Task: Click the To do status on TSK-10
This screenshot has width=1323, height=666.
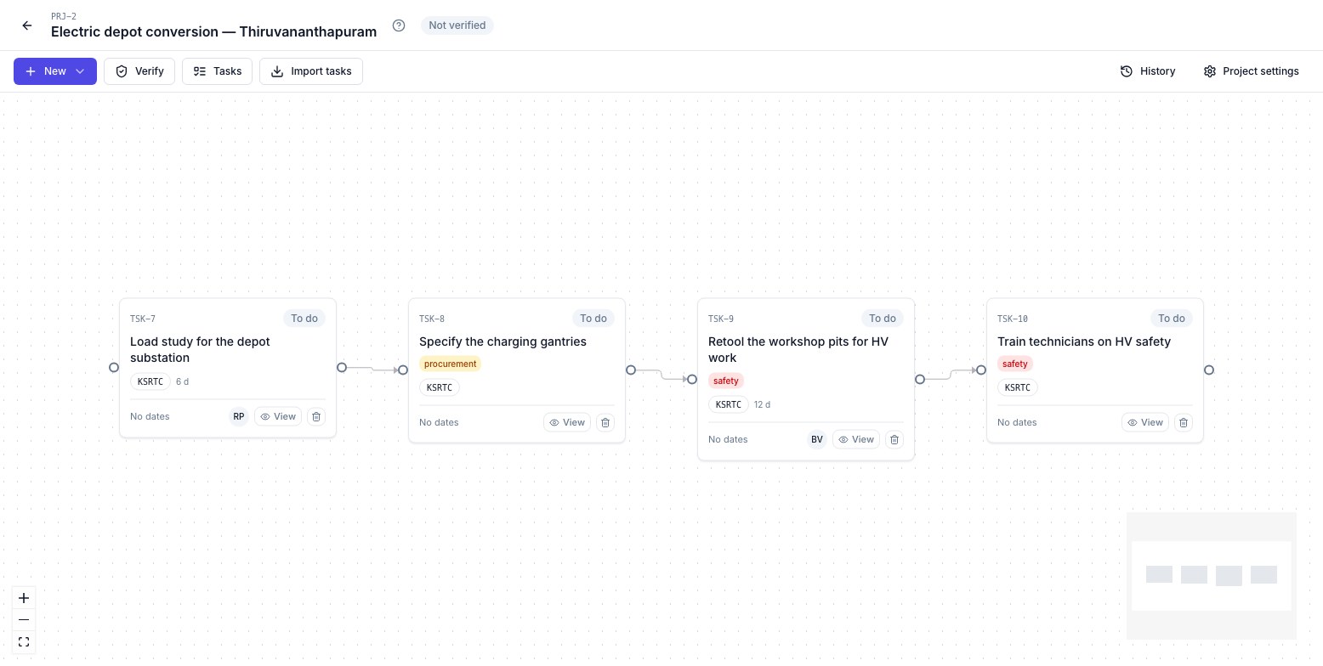Action: click(x=1172, y=319)
